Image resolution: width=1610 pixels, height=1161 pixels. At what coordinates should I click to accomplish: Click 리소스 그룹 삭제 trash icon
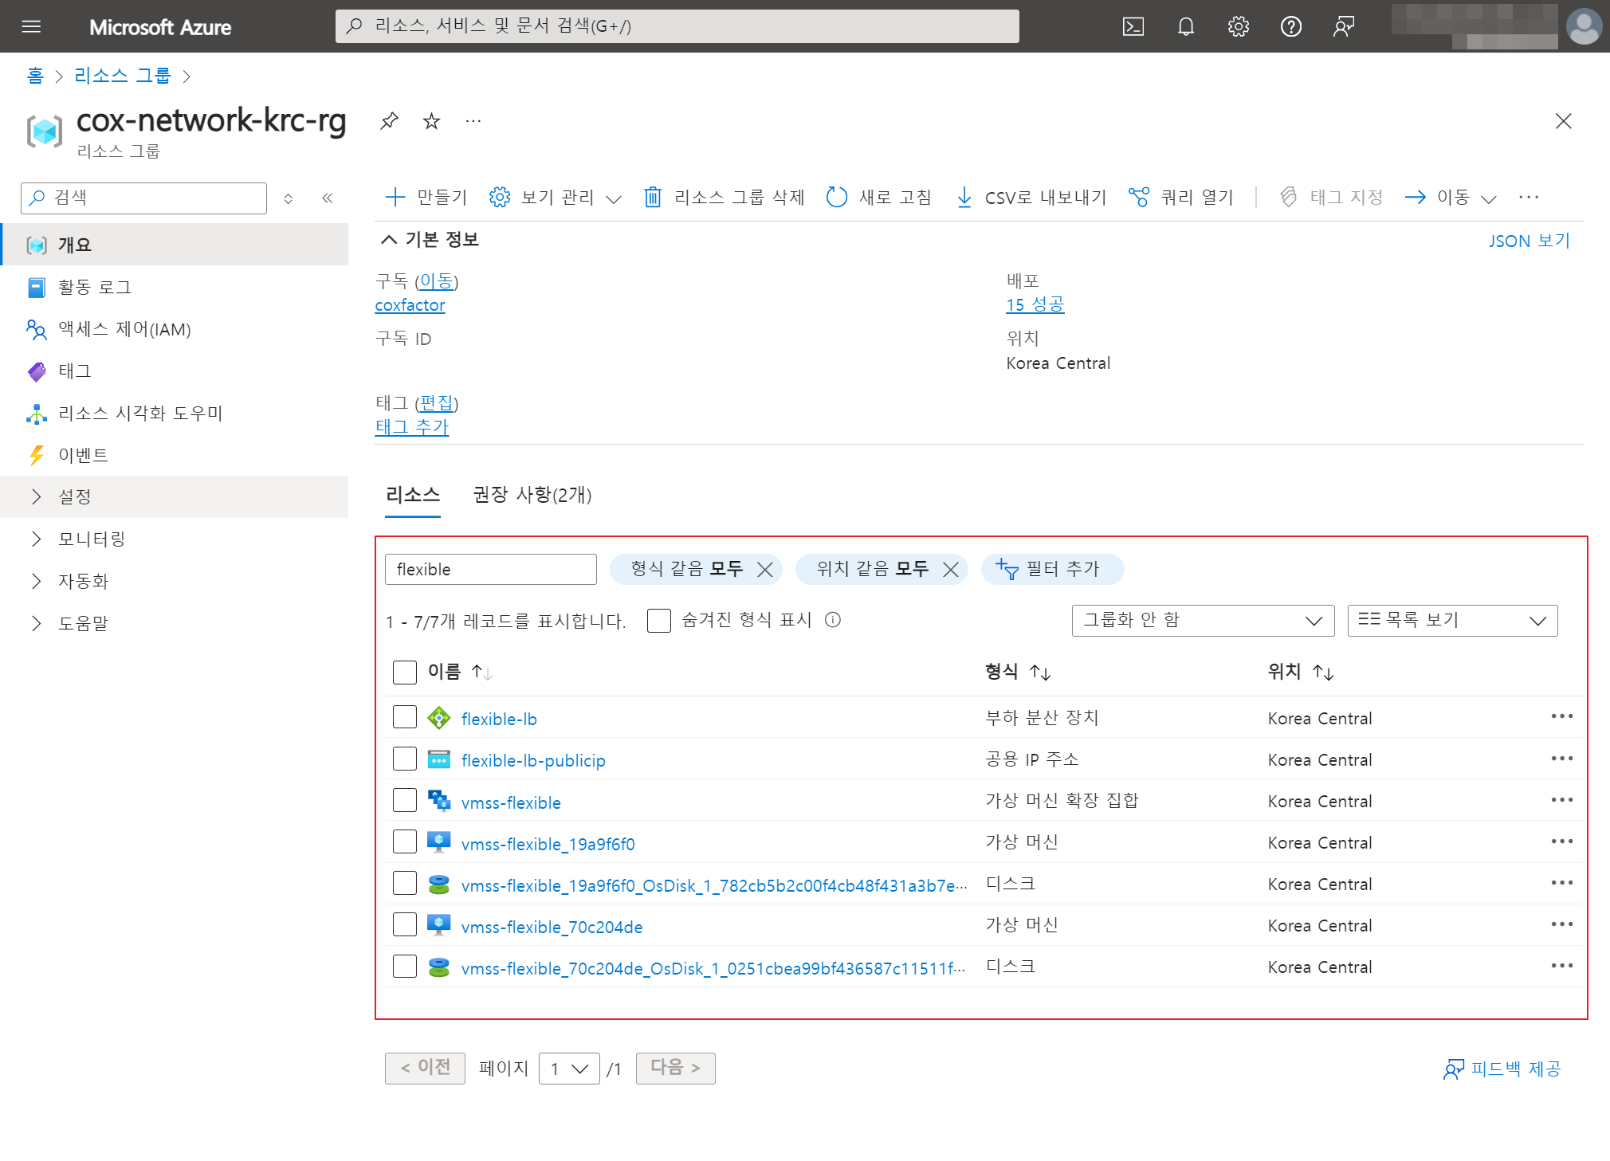(x=653, y=197)
